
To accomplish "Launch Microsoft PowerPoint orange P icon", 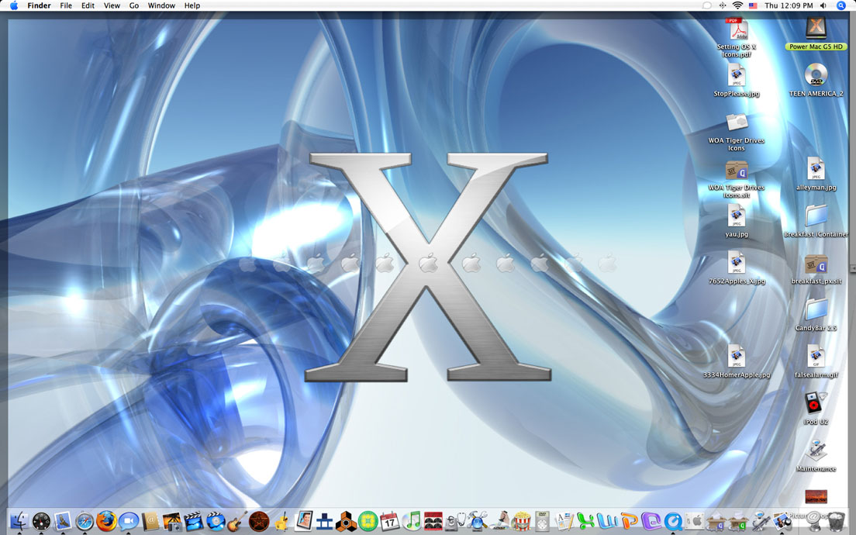I will pyautogui.click(x=630, y=521).
